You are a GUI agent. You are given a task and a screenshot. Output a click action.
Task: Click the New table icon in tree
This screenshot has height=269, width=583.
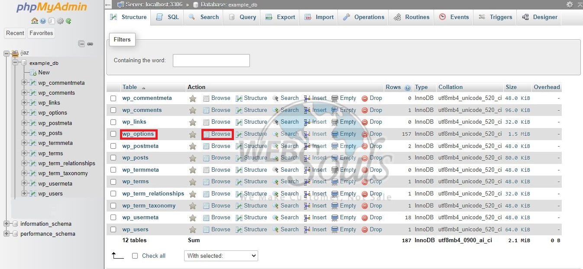[33, 73]
